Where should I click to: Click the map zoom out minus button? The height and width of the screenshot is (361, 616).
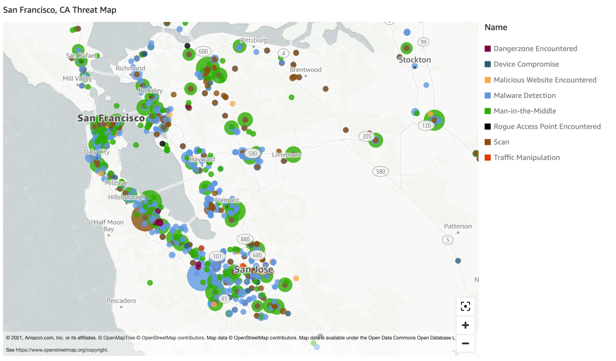tap(465, 343)
